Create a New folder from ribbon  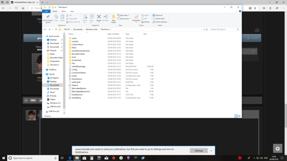pos(114,18)
